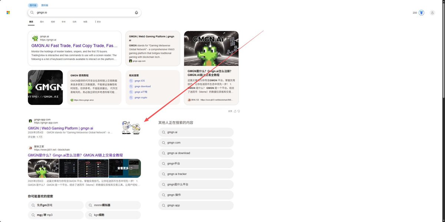Open the "GMGN | Web3 Gaming Platform" card title
445x222 pixels.
pos(152,38)
